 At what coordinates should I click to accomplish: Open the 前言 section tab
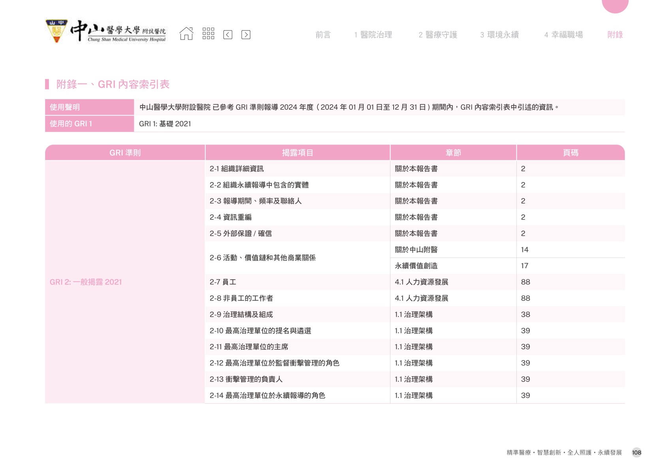coord(323,35)
